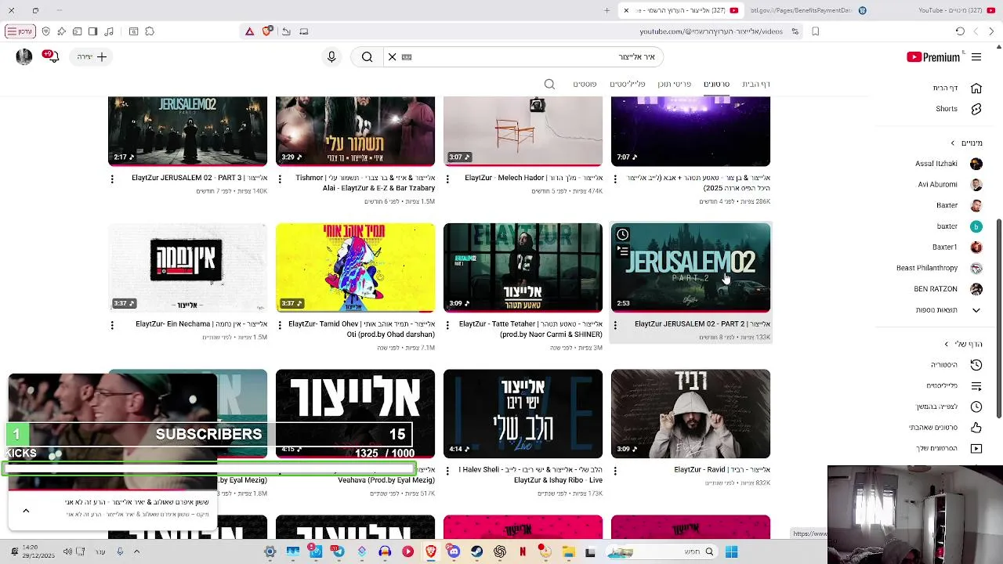This screenshot has height=564, width=1003.
Task: Select Videos tab (סרטונים)
Action: click(716, 84)
